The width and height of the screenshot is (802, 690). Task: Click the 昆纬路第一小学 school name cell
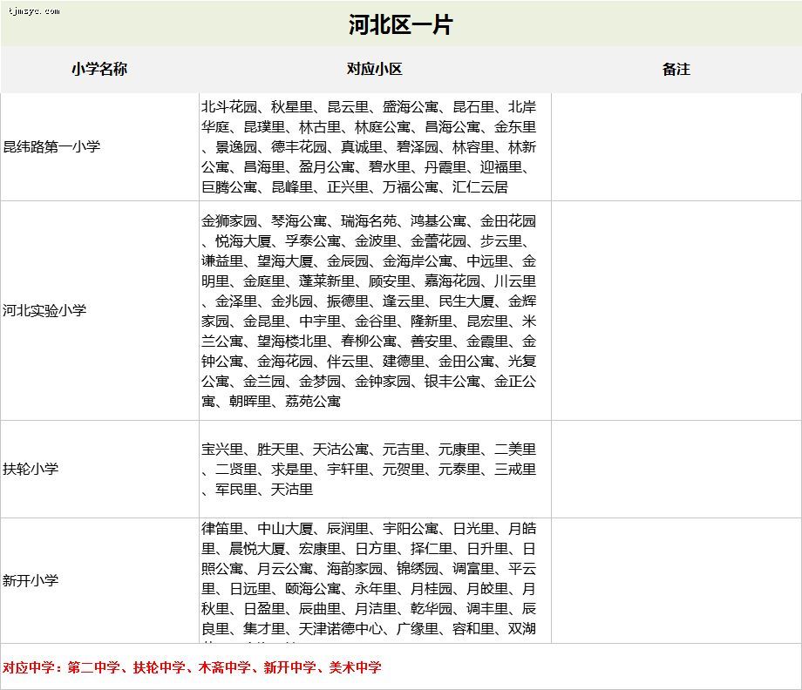coord(51,146)
